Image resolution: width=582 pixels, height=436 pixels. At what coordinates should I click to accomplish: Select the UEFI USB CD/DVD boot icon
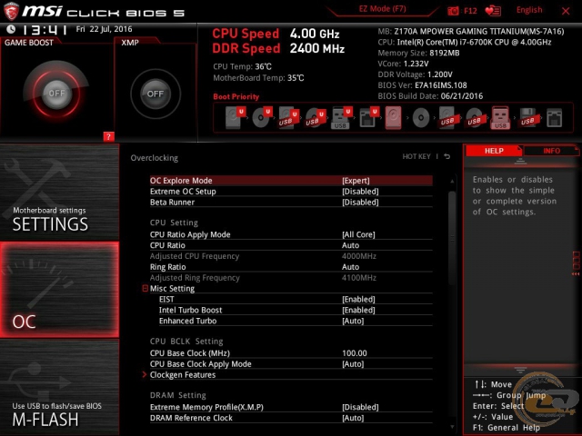point(316,117)
